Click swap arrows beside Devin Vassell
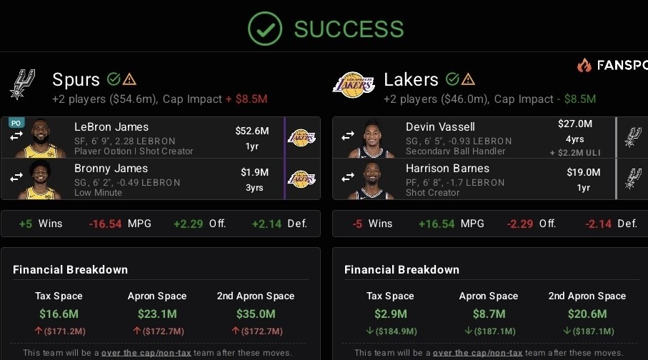The height and width of the screenshot is (360, 648). pyautogui.click(x=348, y=135)
